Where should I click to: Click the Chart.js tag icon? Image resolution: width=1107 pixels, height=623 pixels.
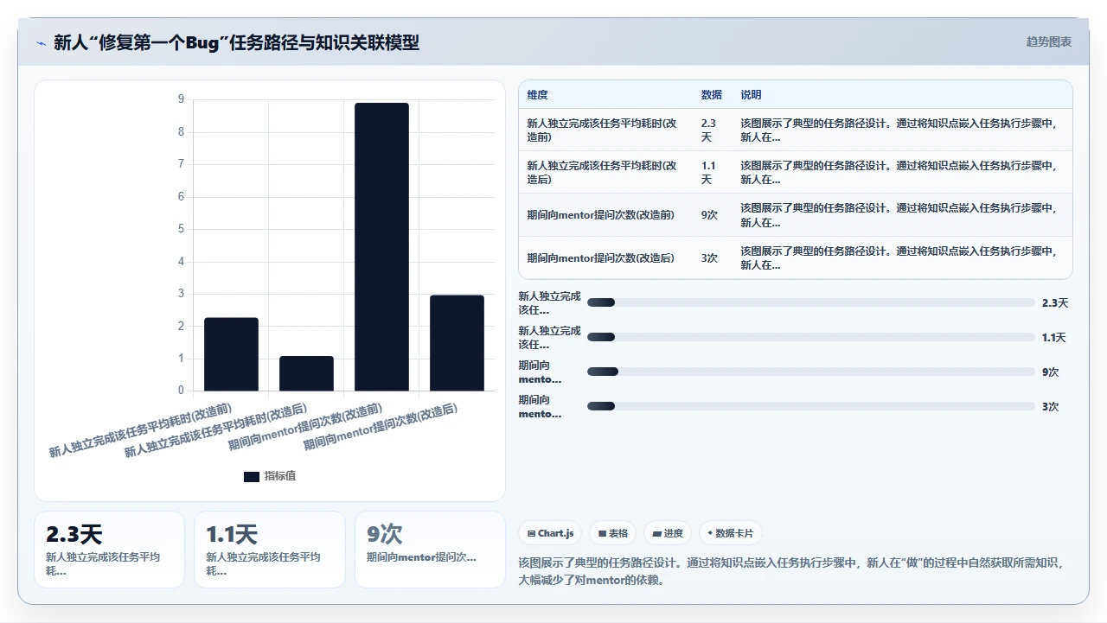[x=531, y=534]
